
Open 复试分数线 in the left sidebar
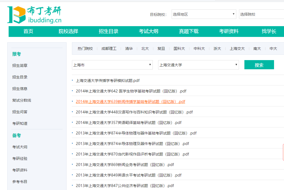coord(22,100)
